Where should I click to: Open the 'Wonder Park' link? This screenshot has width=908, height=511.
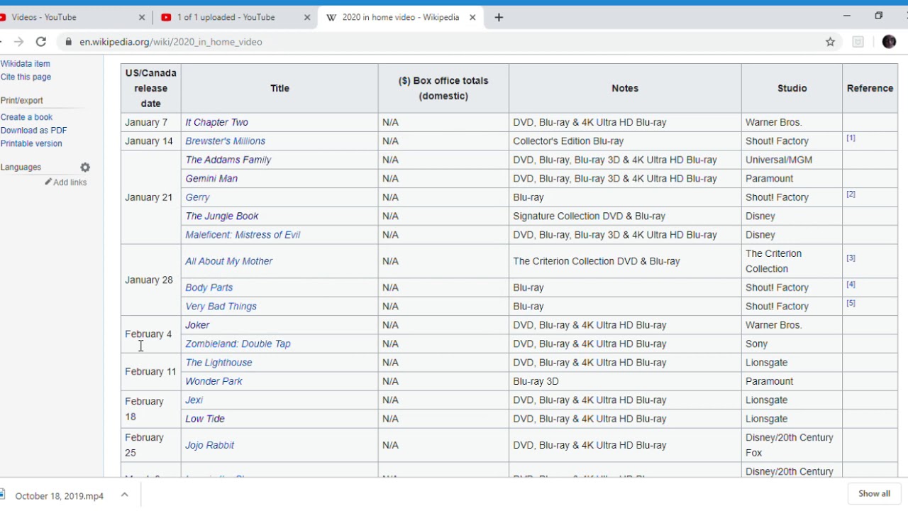click(214, 381)
